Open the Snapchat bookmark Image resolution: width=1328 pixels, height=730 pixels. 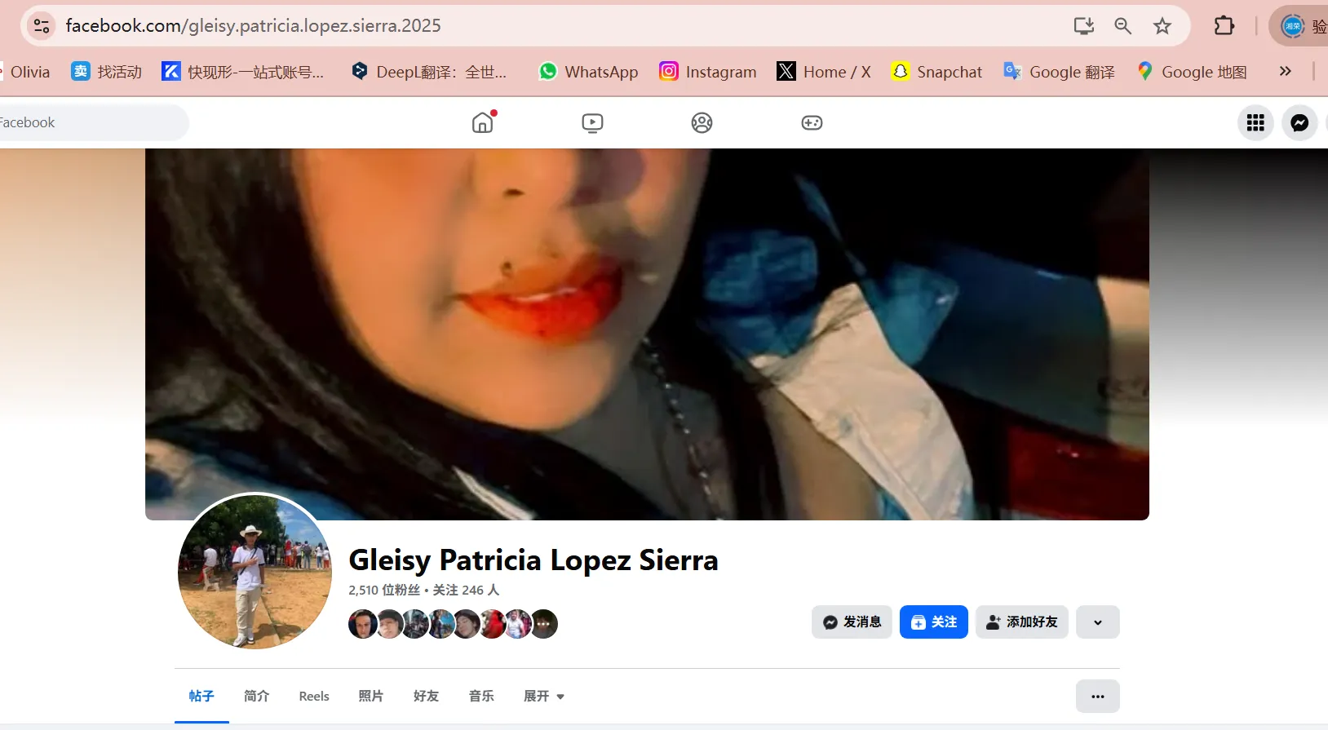coord(936,72)
